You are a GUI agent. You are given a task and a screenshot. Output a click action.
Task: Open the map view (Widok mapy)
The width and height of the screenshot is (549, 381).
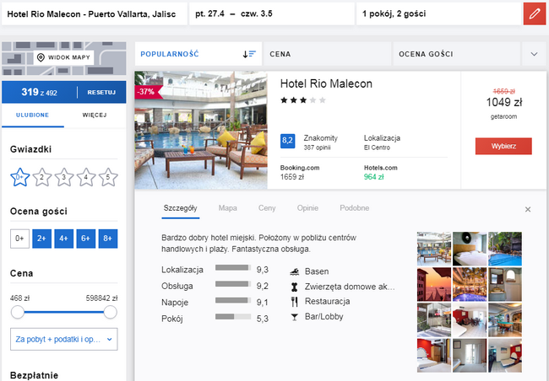[63, 57]
